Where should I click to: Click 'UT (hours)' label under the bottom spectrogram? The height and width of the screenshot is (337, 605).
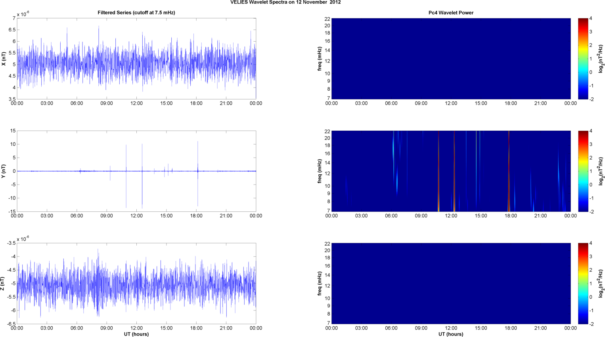click(x=451, y=334)
